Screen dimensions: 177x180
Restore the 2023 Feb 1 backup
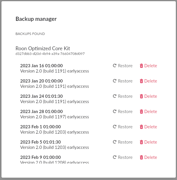[x=123, y=127]
